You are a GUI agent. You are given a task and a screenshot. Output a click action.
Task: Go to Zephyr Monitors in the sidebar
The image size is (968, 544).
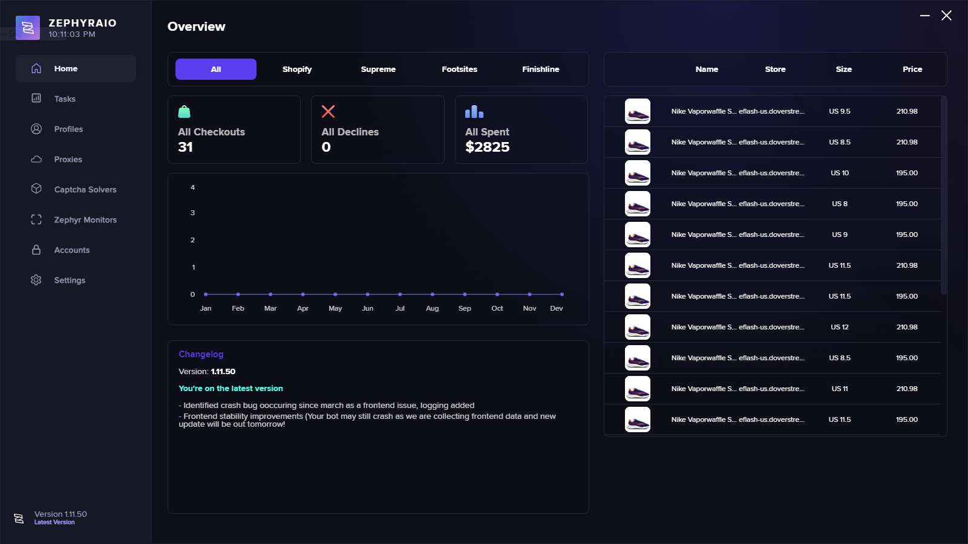click(x=85, y=219)
